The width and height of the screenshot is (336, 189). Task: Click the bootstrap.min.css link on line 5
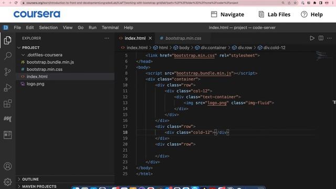(x=194, y=56)
